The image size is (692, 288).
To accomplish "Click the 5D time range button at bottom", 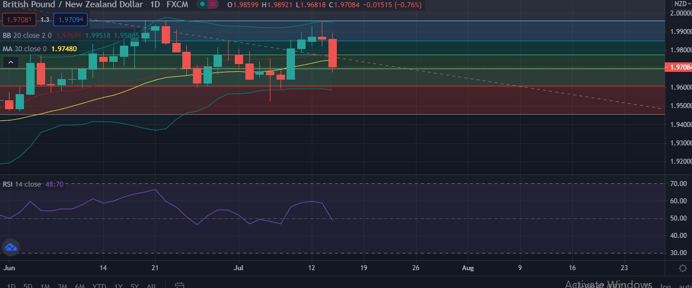I will [x=28, y=286].
